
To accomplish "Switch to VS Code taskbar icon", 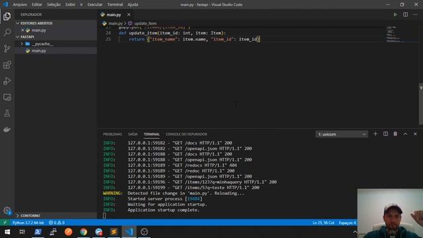I will click(130, 232).
